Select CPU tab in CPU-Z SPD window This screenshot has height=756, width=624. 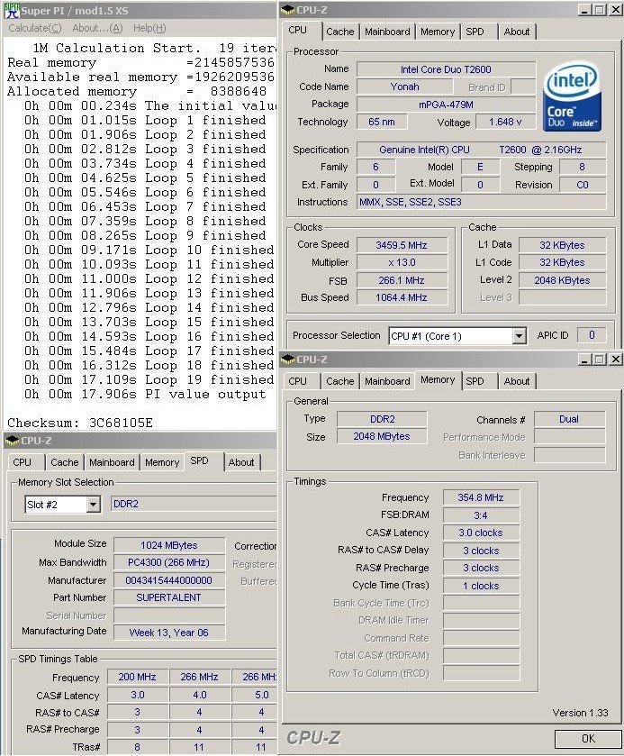pyautogui.click(x=23, y=462)
